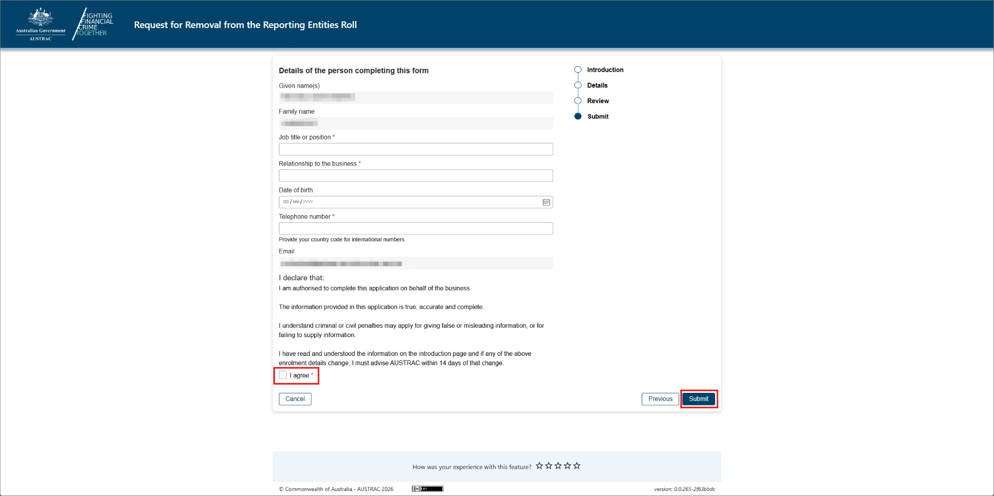Click the 'I declare that:' heading
Screen dimensions: 994x496
[x=302, y=278]
